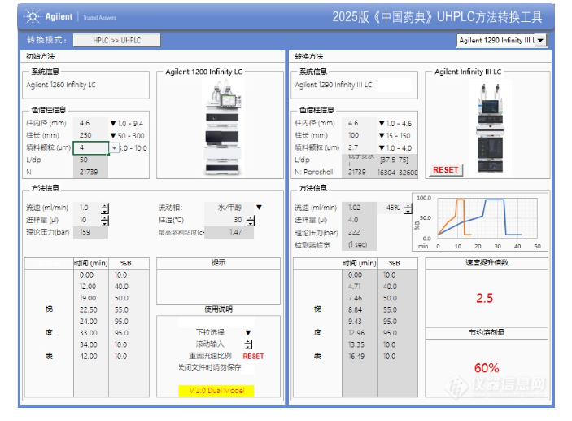Click the Agilent spark logo in header
This screenshot has height=421, width=572.
(33, 16)
